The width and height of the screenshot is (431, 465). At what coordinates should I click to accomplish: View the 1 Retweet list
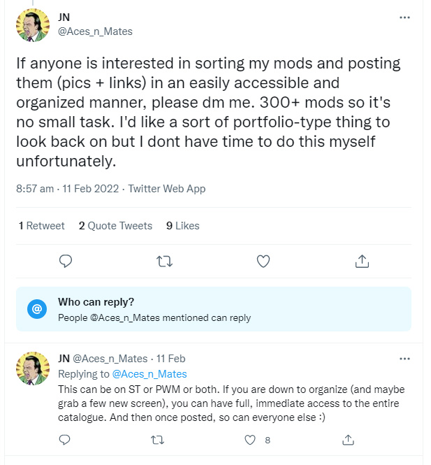(x=42, y=225)
